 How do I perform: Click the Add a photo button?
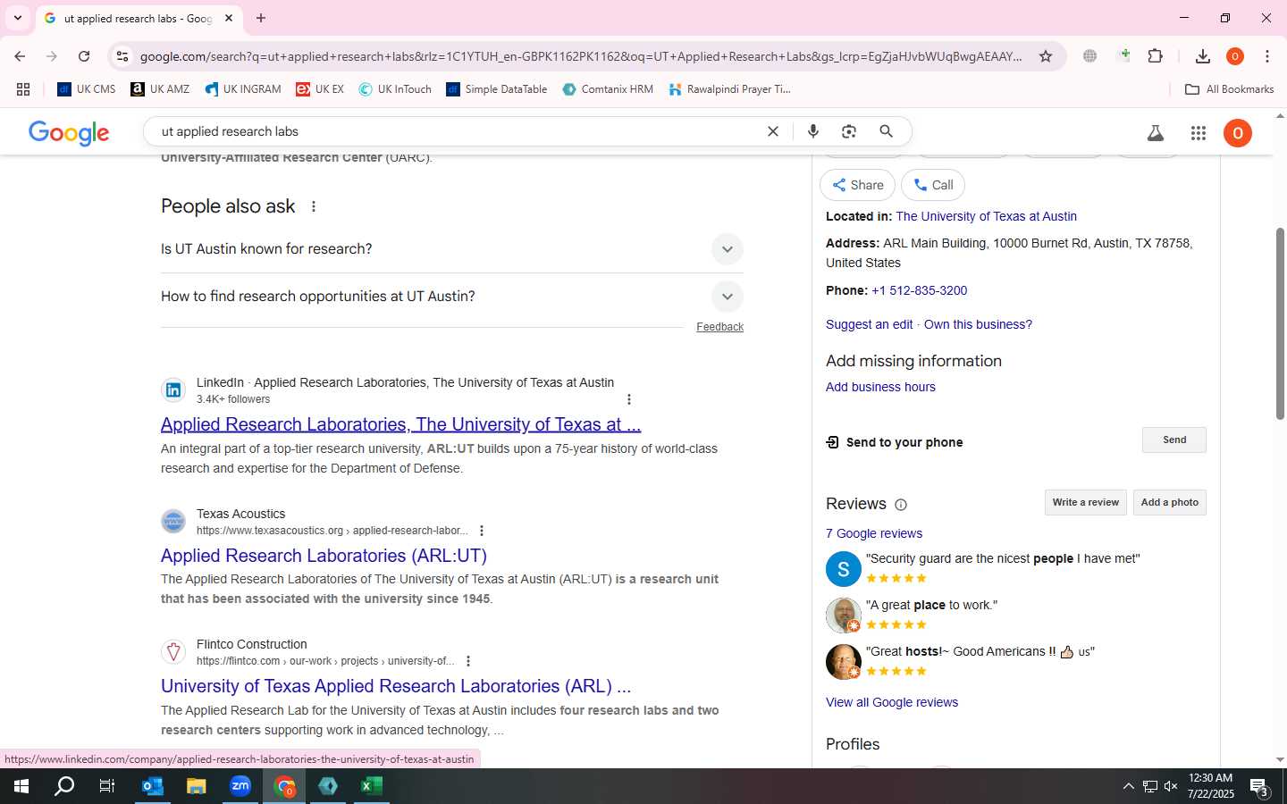tap(1169, 502)
